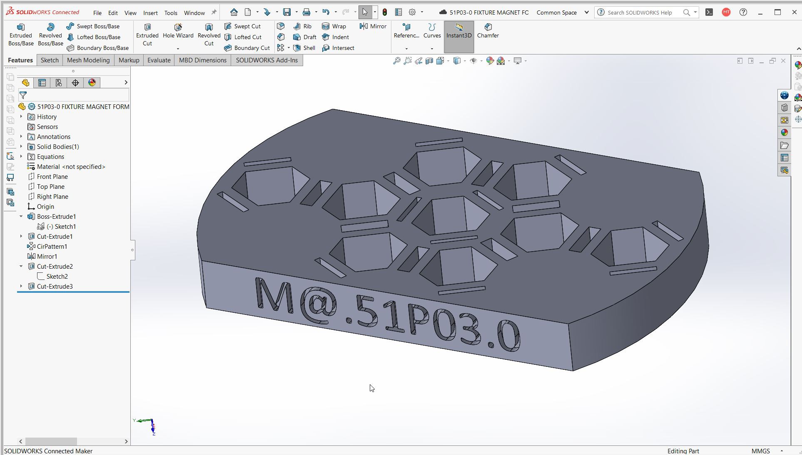Expand the Cut-Extrude1 feature
This screenshot has height=455, width=802.
click(21, 236)
